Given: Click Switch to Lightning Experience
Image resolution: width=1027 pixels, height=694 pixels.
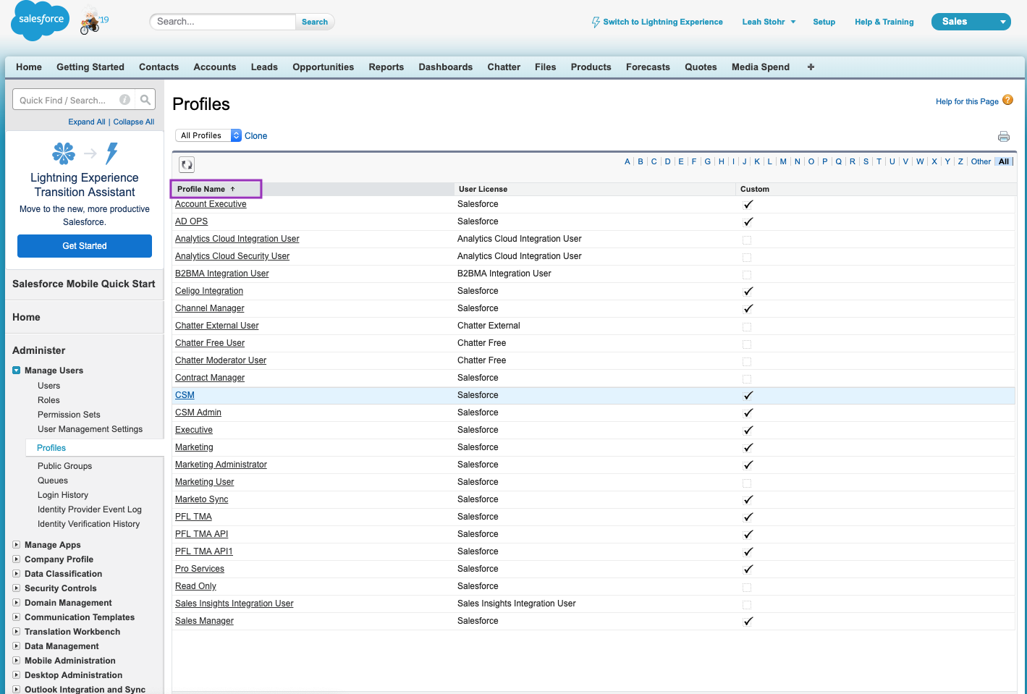Looking at the screenshot, I should click(662, 22).
